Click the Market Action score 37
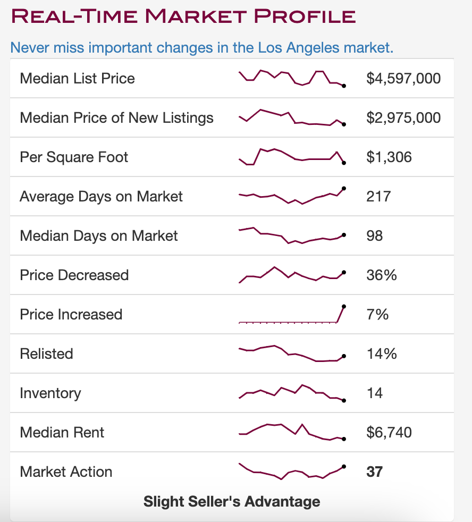The height and width of the screenshot is (522, 472). pos(375,472)
